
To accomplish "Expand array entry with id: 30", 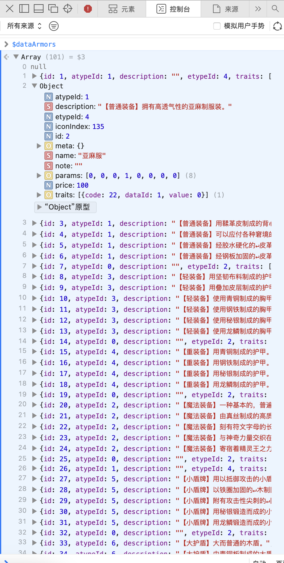I will click(x=34, y=511).
